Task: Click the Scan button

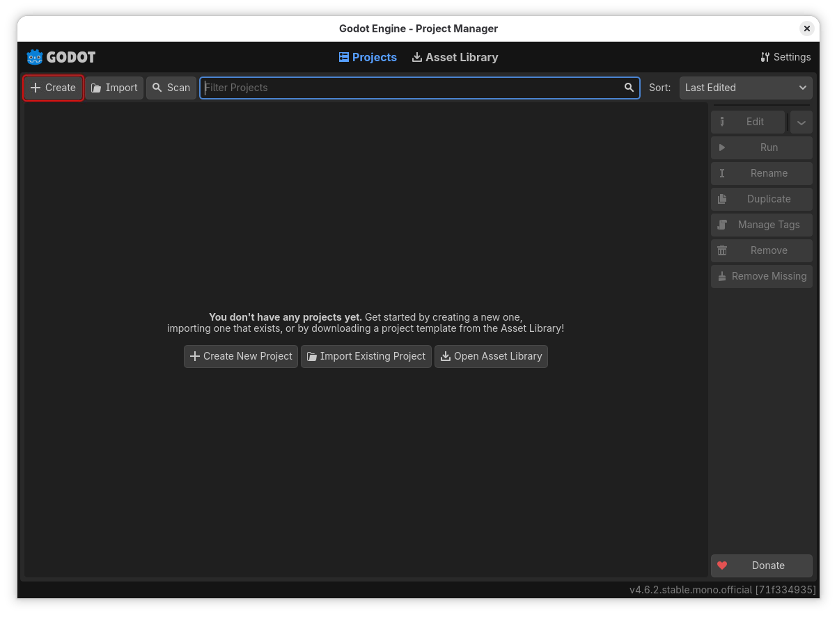Action: (x=171, y=88)
